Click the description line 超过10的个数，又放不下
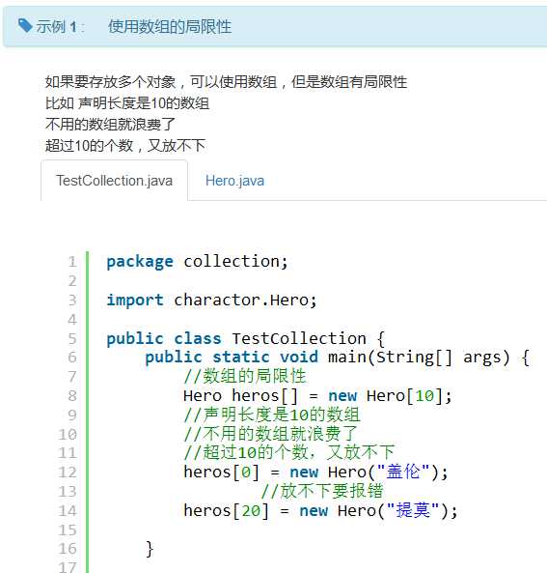This screenshot has width=547, height=573. tap(125, 146)
